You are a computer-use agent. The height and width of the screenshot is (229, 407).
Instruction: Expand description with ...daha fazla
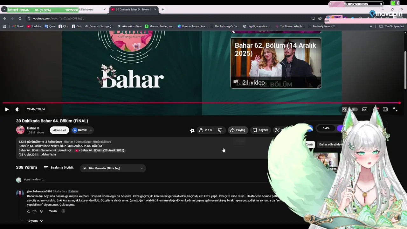click(x=48, y=155)
